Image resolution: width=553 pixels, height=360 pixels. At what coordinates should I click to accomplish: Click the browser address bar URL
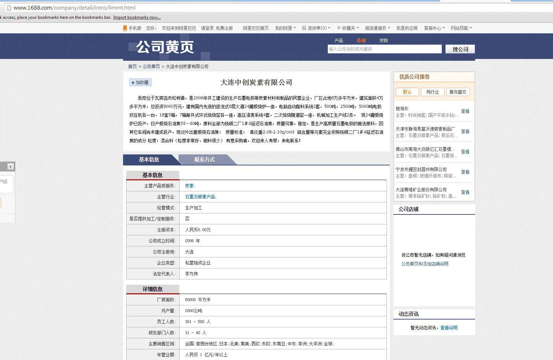coord(74,7)
